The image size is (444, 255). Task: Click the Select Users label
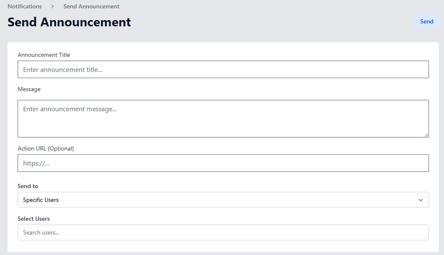tap(34, 219)
